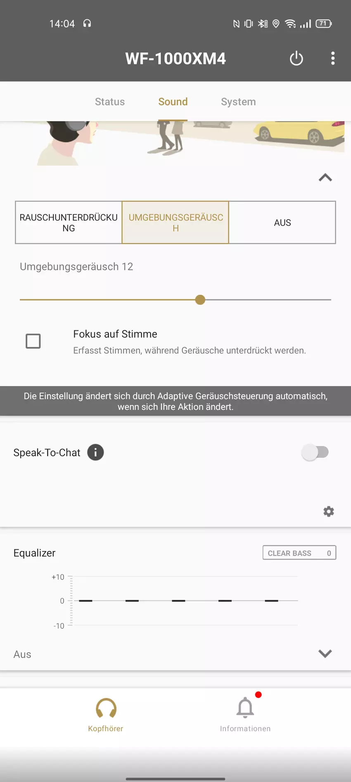Tap the CLEAR BASS button
351x782 pixels.
[x=299, y=553]
